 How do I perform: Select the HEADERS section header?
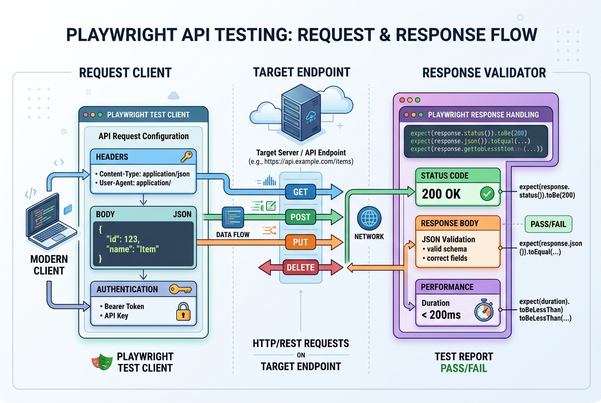143,157
